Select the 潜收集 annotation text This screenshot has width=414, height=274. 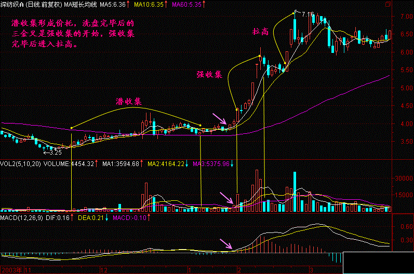click(x=129, y=101)
